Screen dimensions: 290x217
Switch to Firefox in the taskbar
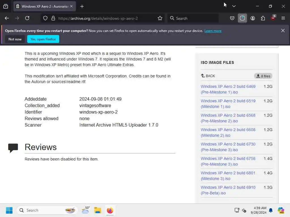(x=110, y=210)
